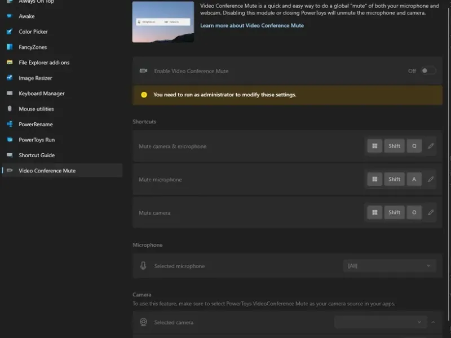Click the PowerRename sidebar icon
This screenshot has width=451, height=338.
click(x=10, y=124)
